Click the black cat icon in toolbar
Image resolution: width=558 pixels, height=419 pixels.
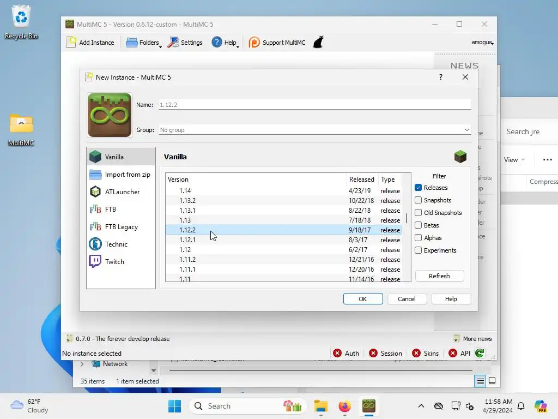tap(318, 42)
